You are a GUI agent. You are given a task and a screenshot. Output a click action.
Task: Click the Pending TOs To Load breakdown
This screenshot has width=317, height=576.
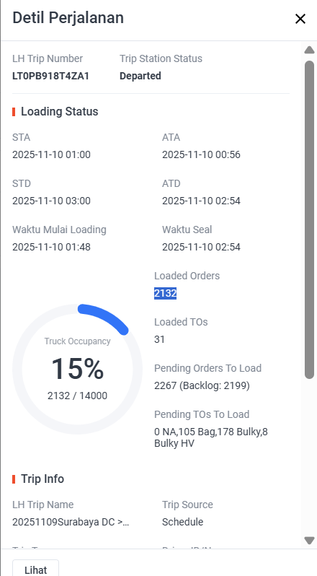click(211, 437)
